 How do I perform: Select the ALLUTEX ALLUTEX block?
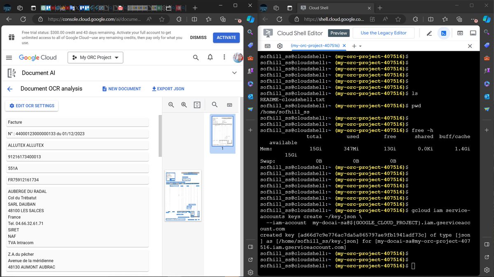pyautogui.click(x=77, y=145)
